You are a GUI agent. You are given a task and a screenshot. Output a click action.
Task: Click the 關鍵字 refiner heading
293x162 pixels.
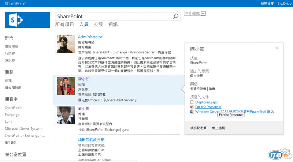pyautogui.click(x=11, y=99)
